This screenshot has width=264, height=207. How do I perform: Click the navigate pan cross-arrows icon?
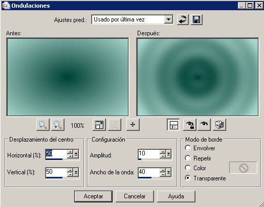pyautogui.click(x=133, y=125)
